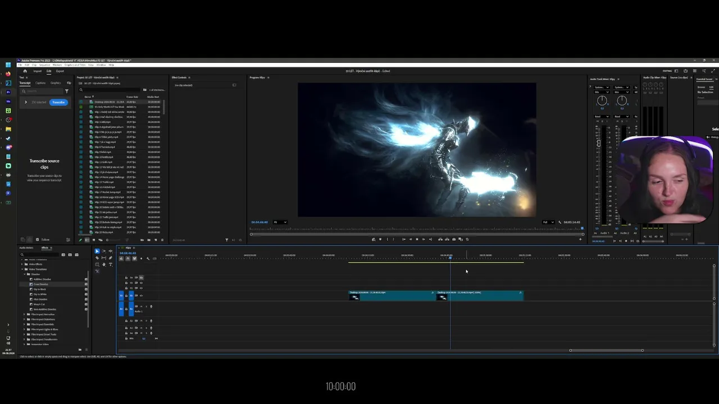This screenshot has width=719, height=404.
Task: Switch to the Export tab
Action: pyautogui.click(x=60, y=71)
